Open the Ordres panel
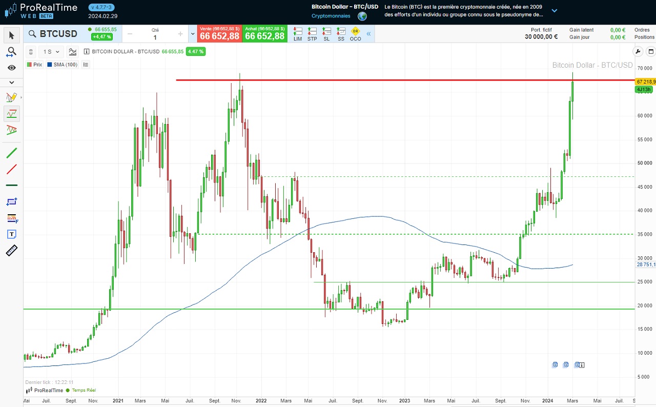This screenshot has width=656, height=407. [642, 30]
